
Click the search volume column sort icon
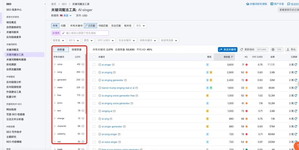232,57
